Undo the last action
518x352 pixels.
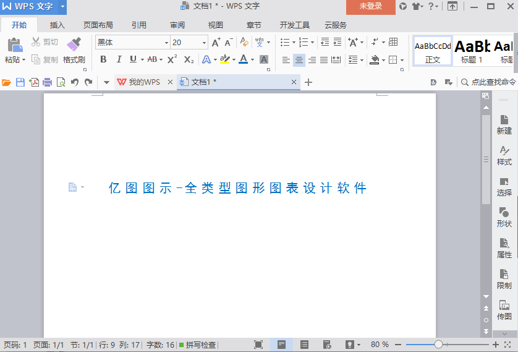[75, 82]
